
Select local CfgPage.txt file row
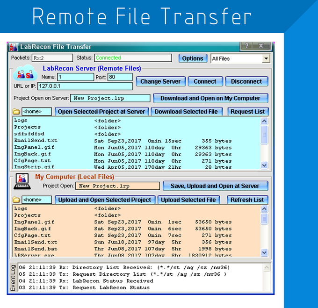coord(137,235)
